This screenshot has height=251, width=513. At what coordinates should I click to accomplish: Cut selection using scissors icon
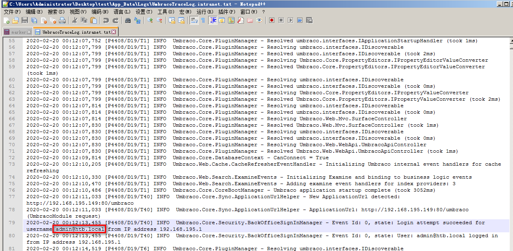tap(75, 20)
